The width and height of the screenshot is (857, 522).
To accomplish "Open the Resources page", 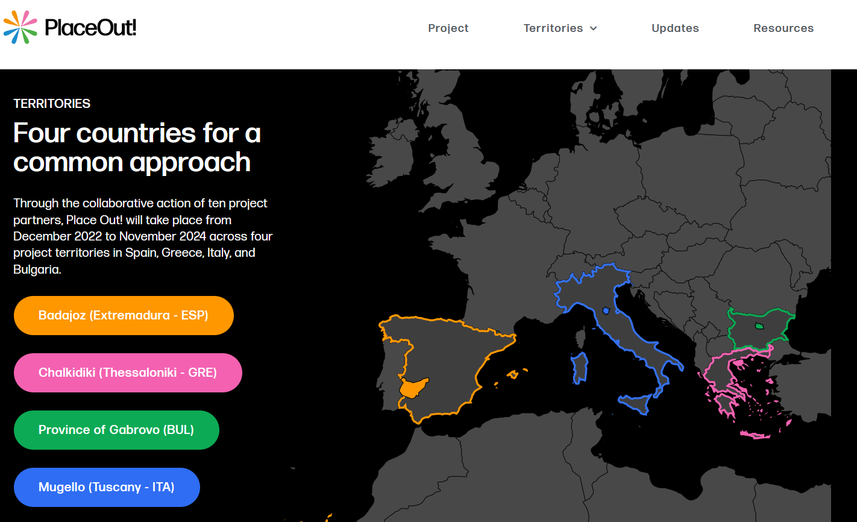I will [x=783, y=28].
